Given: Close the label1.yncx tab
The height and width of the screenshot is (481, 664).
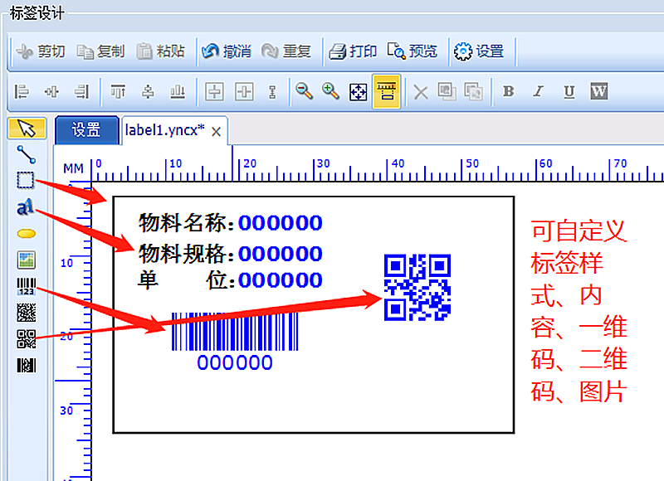Looking at the screenshot, I should (x=217, y=132).
